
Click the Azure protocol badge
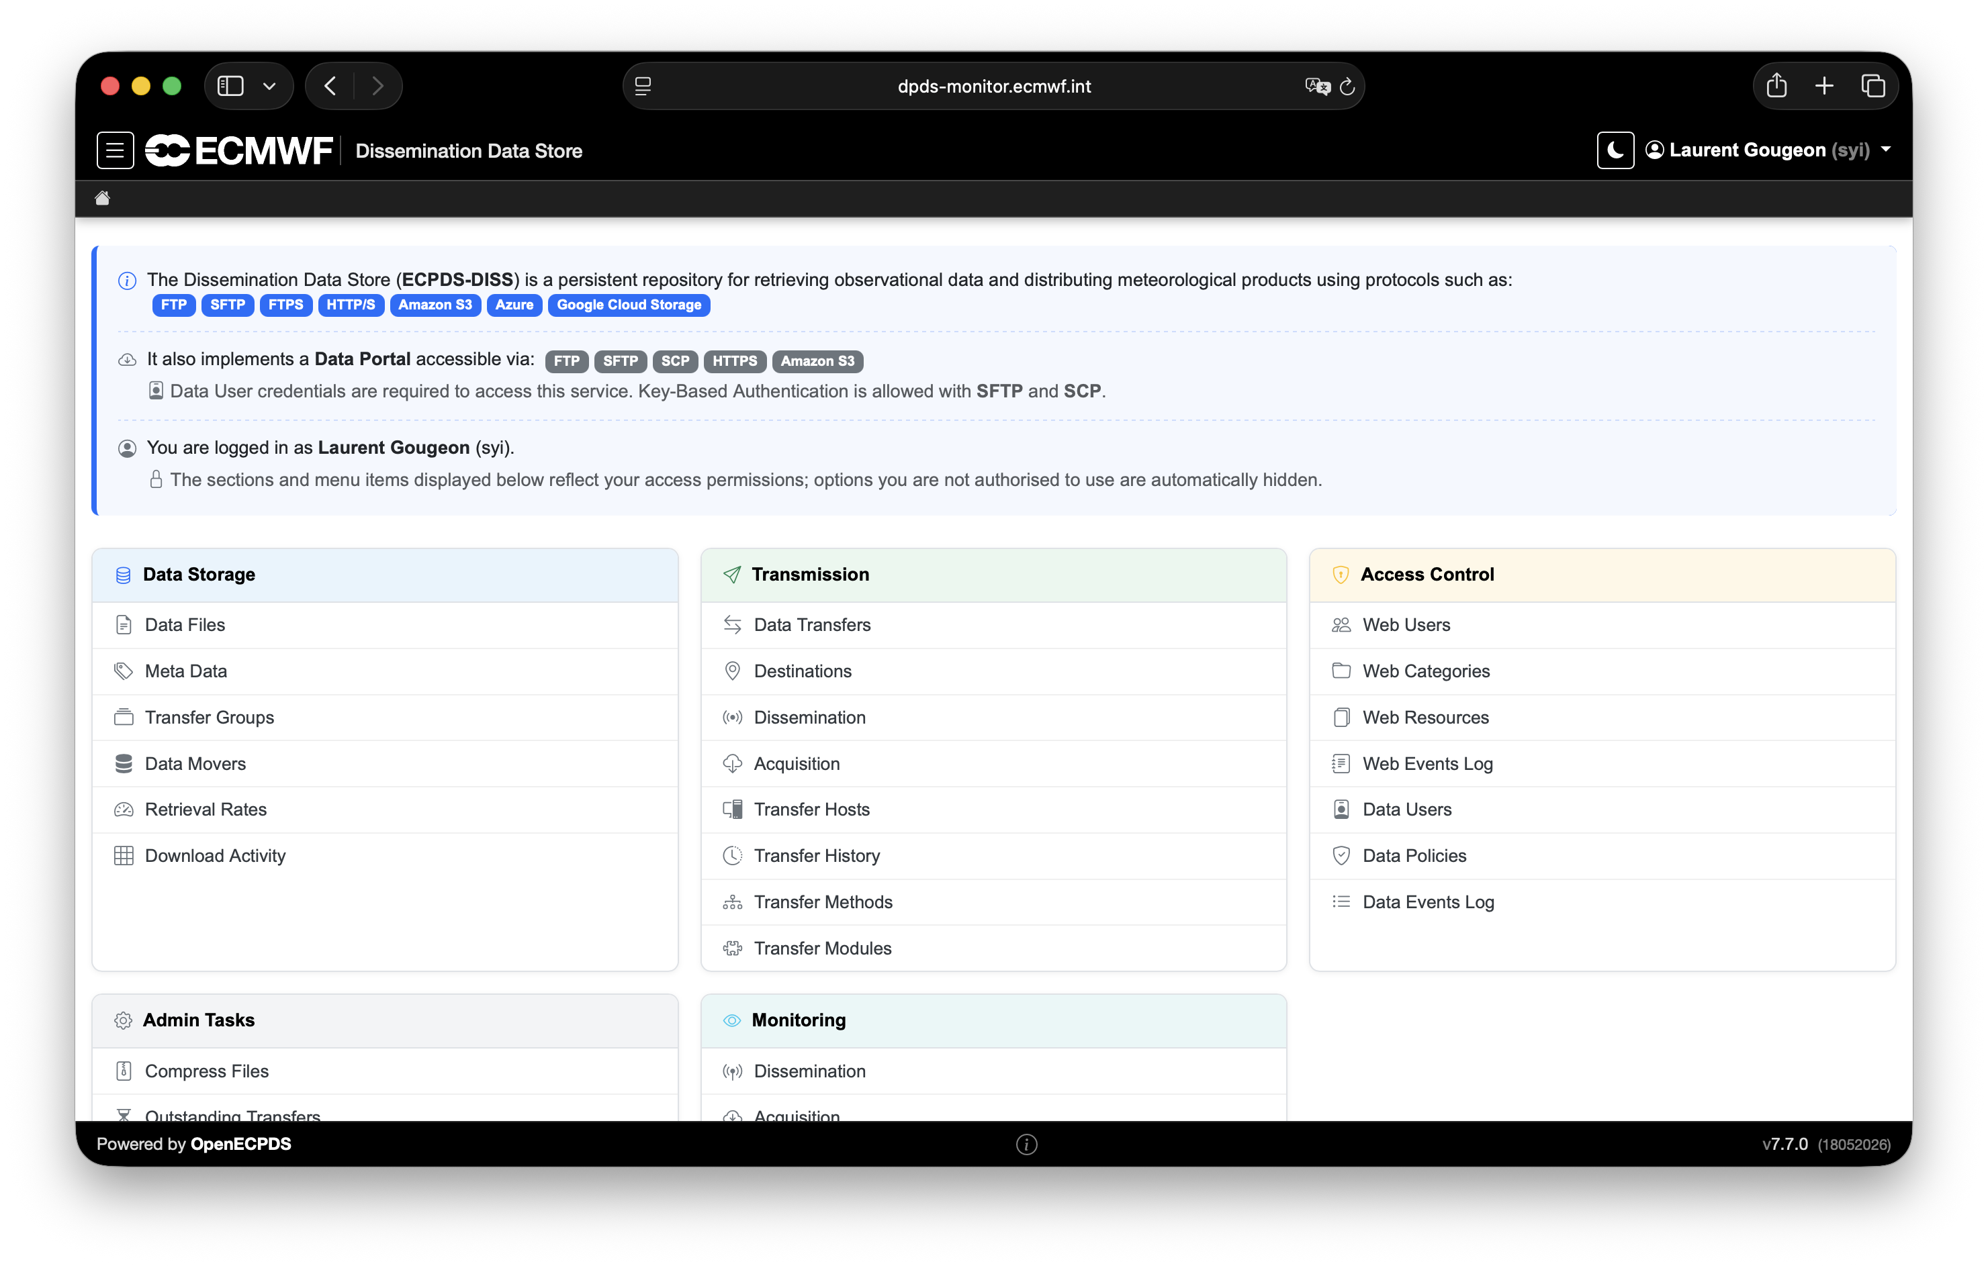point(514,305)
